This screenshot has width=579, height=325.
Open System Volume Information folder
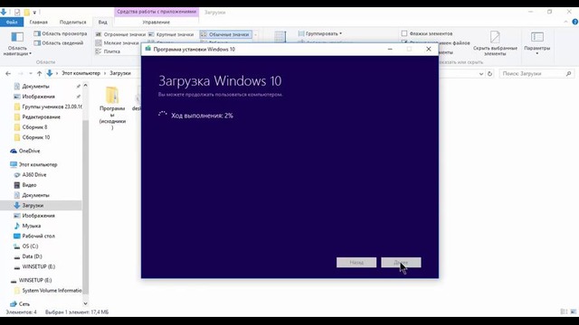point(52,291)
